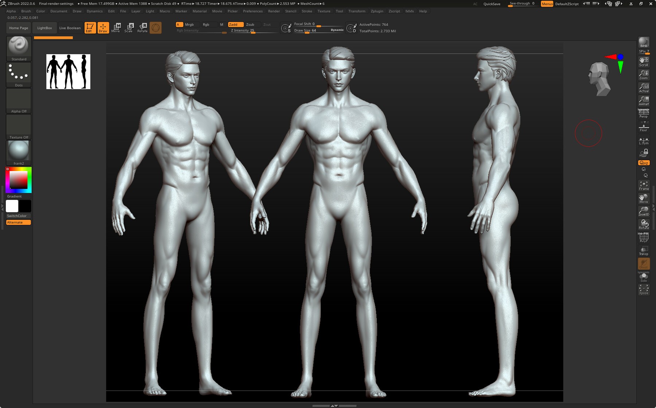Open the Render menu

pos(274,11)
